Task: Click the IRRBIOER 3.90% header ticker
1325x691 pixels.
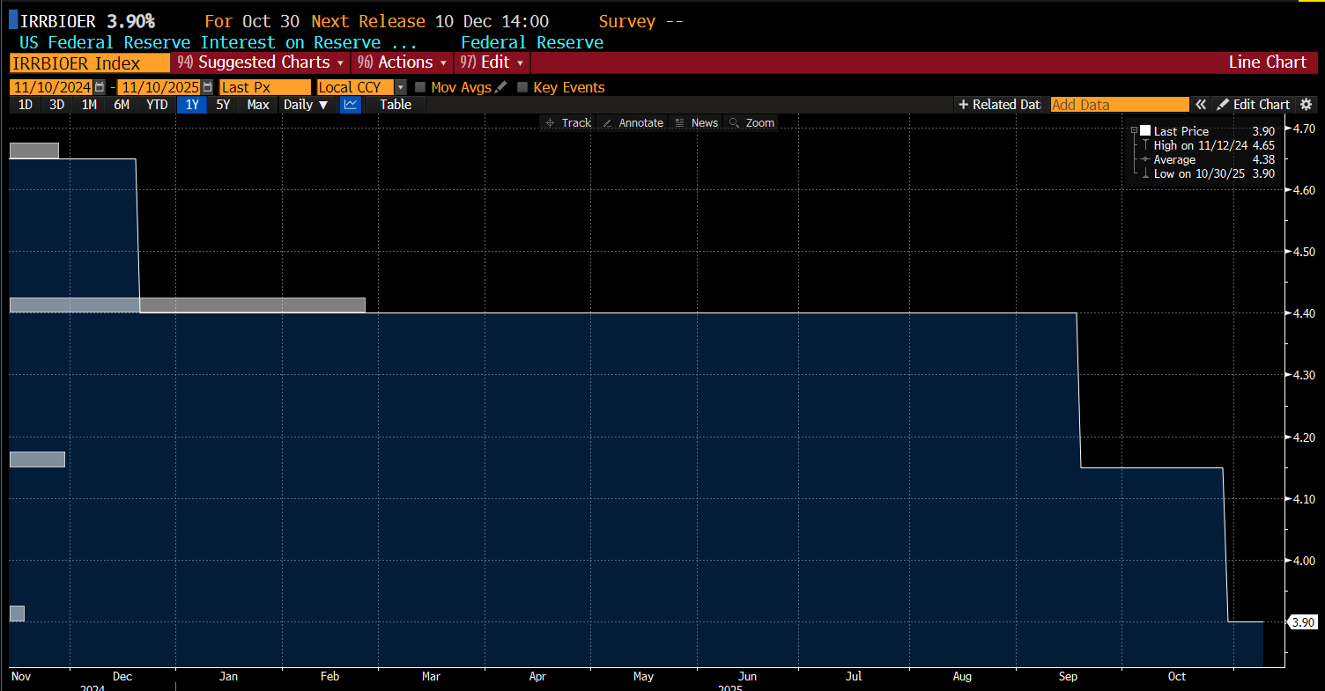Action: [87, 21]
